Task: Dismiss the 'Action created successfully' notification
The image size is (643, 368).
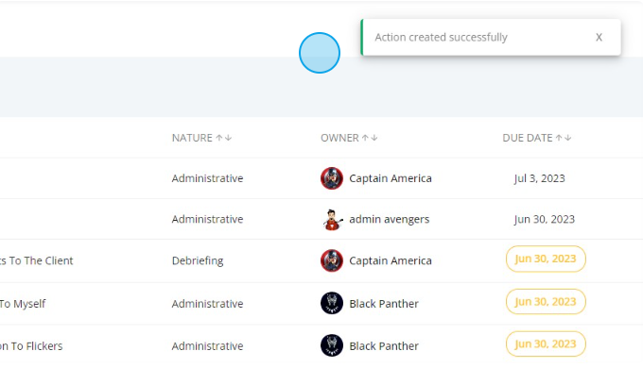Action: [x=599, y=37]
